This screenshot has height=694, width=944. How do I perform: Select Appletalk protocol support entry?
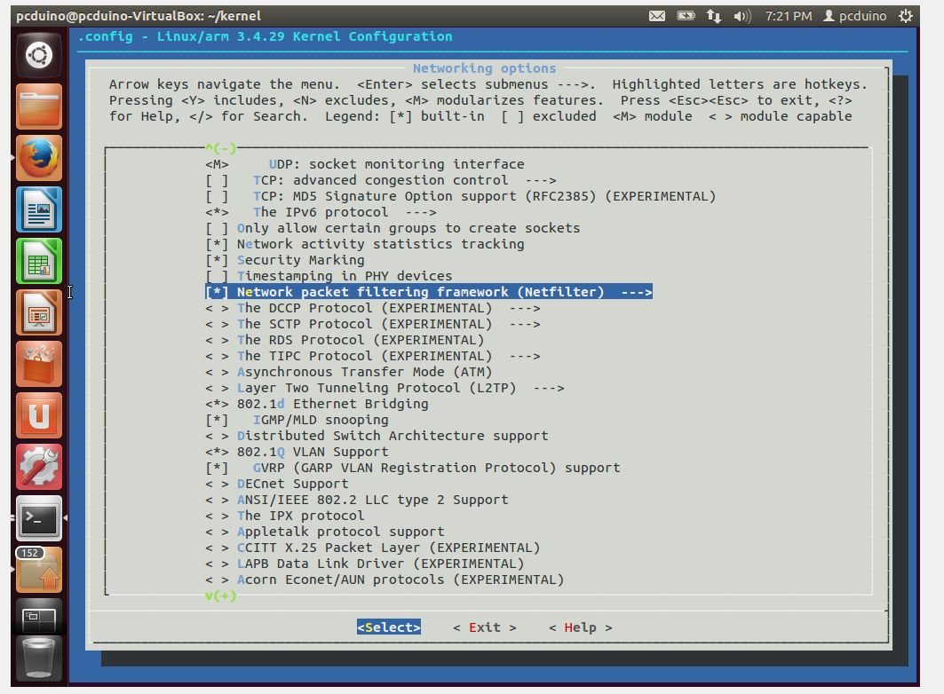pos(325,532)
